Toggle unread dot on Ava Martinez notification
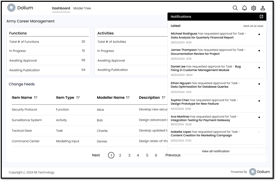 pyautogui.click(x=259, y=117)
